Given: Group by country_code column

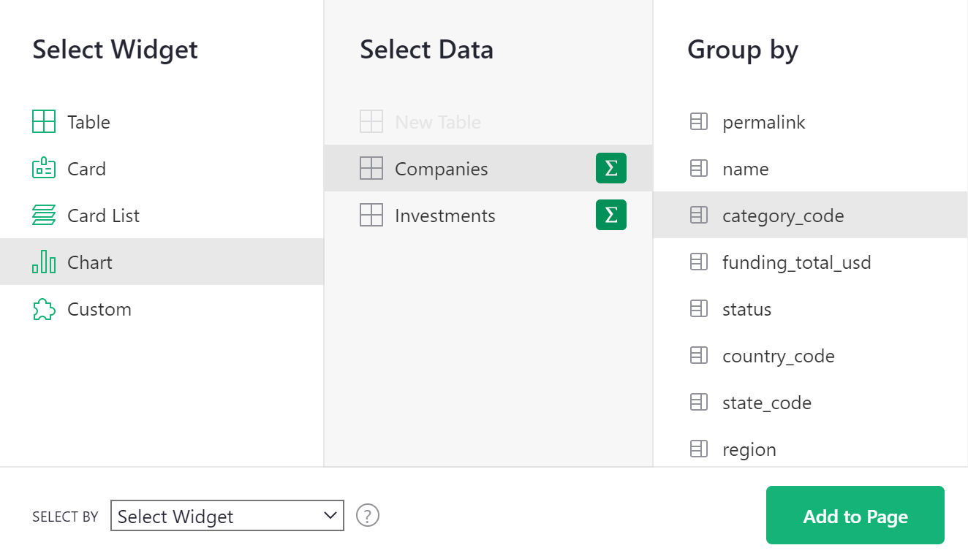Looking at the screenshot, I should [x=778, y=356].
